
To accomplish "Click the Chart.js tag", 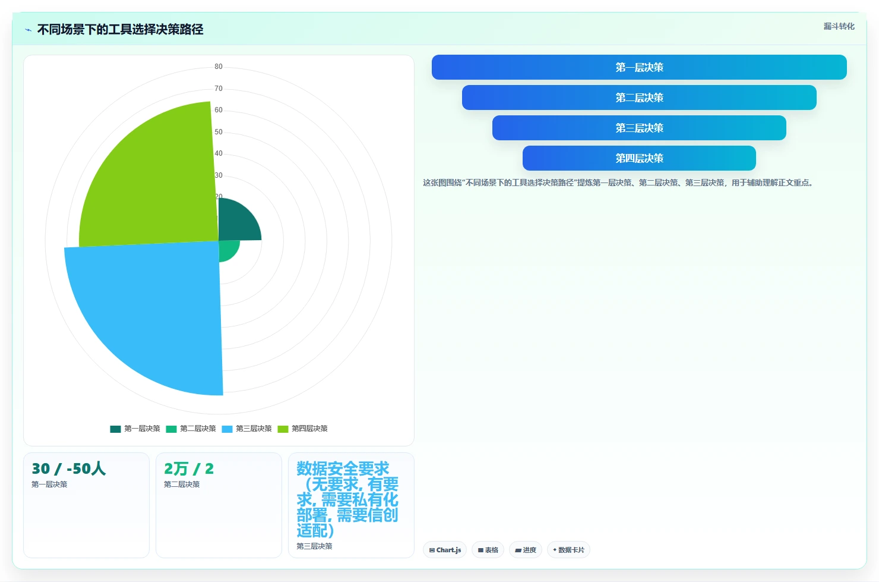I will [445, 550].
